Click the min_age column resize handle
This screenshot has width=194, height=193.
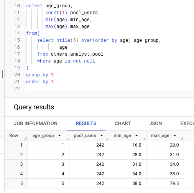coord(144,139)
